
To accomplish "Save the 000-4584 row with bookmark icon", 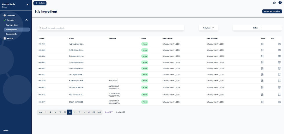I will click(x=262, y=56).
